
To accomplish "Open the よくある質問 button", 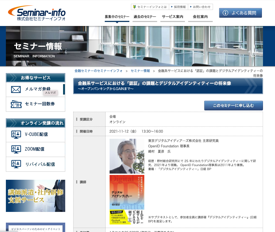I will 241,13.
